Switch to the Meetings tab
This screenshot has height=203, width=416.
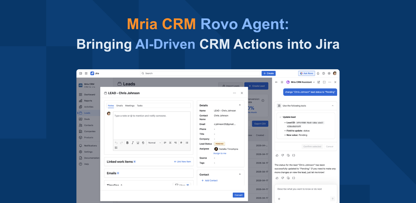click(x=130, y=105)
